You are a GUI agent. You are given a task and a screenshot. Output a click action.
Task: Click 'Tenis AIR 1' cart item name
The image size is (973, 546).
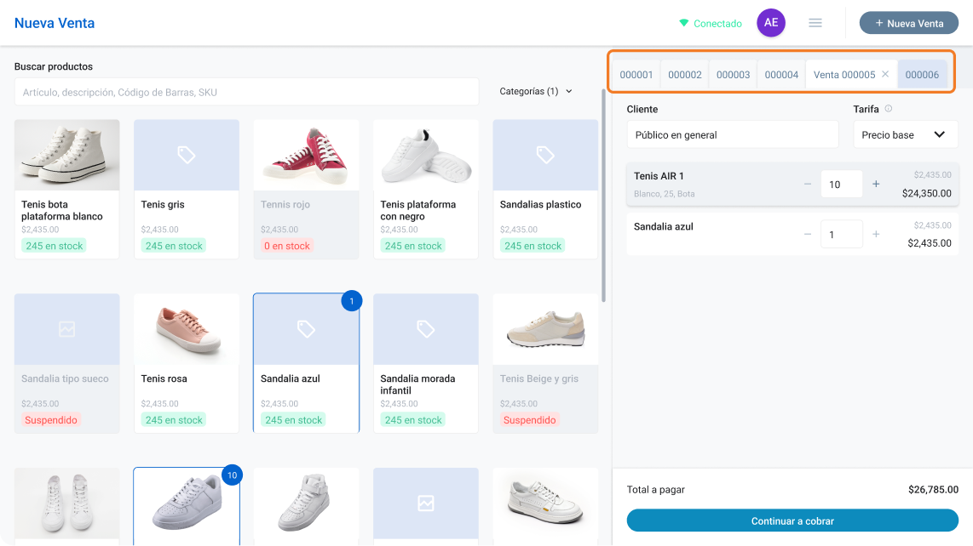[x=659, y=176]
